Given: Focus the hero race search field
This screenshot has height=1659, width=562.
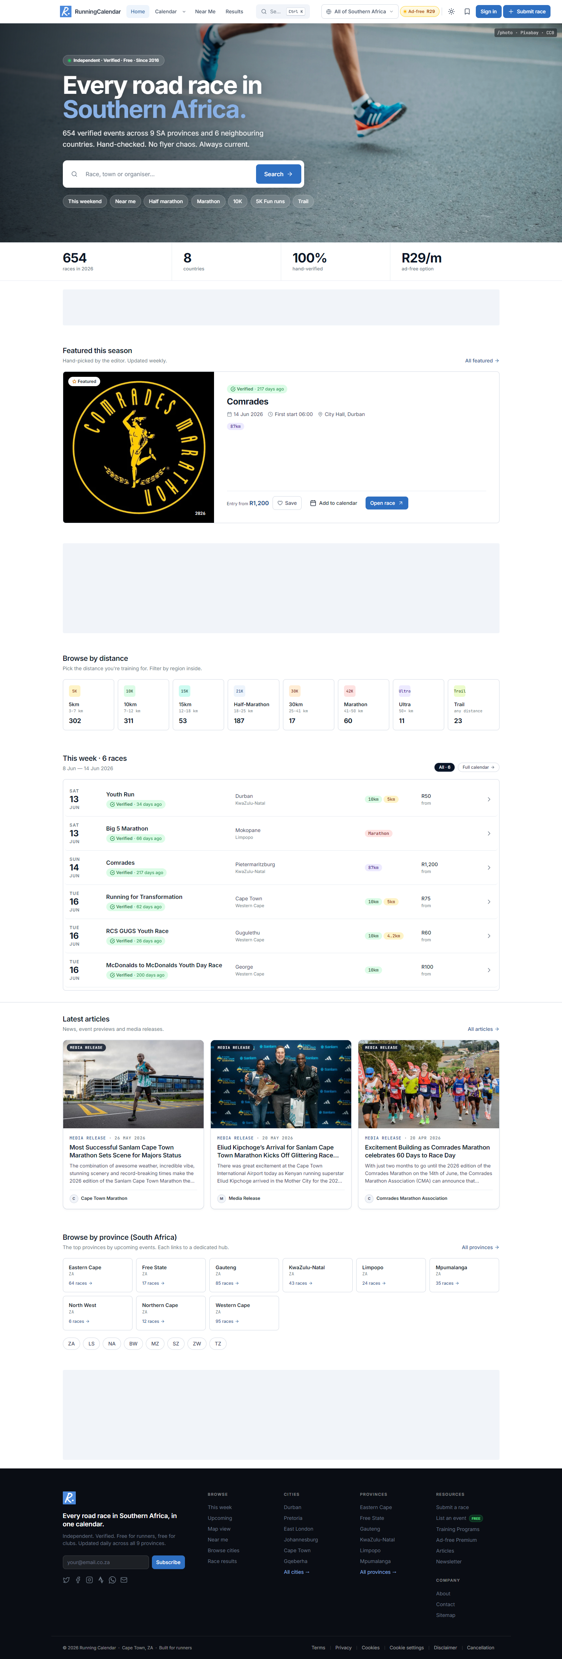Looking at the screenshot, I should tap(167, 174).
